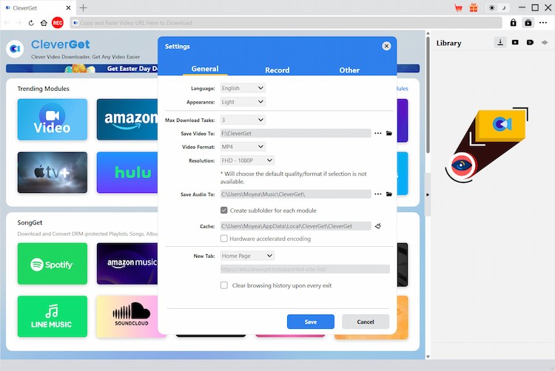
Task: Save the settings
Action: 310,321
